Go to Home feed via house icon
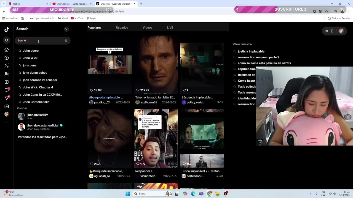The height and width of the screenshot is (198, 353). (x=7, y=50)
